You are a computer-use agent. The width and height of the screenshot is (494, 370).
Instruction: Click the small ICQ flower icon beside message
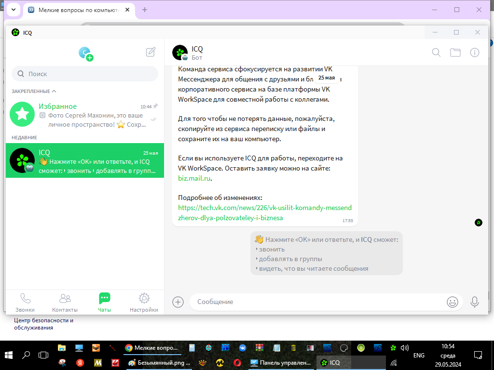[x=478, y=223]
